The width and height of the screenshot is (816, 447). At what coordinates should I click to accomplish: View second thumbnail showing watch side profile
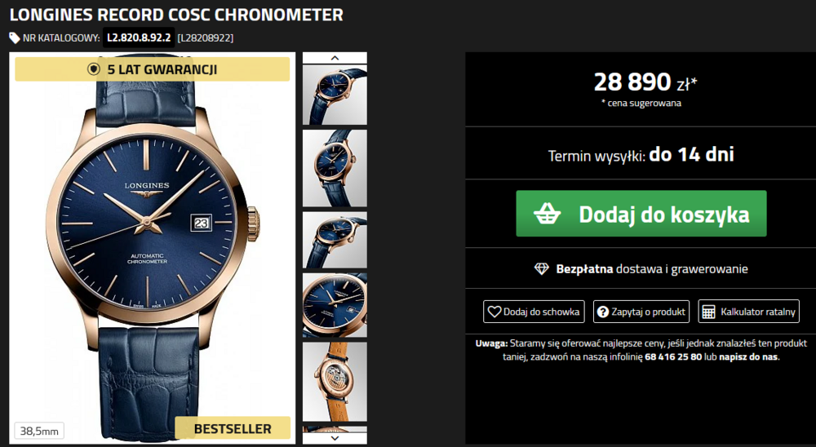point(335,168)
